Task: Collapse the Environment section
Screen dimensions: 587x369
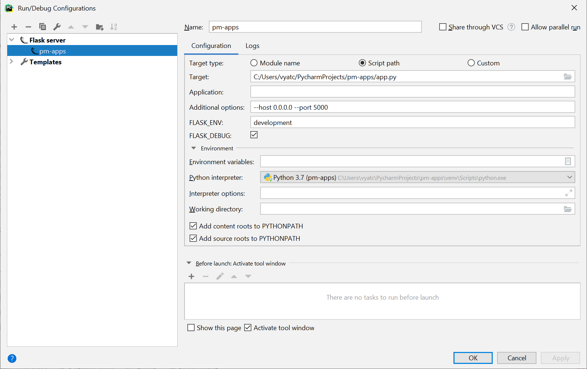Action: (x=194, y=148)
